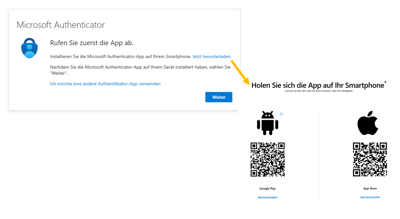Click the App Store QR code
Viewport: 400px width, 219px height.
pos(370,160)
